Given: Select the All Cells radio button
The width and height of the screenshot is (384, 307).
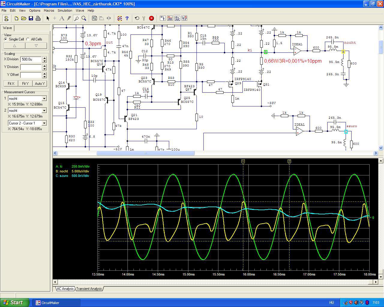Looking at the screenshot, I should pos(28,39).
